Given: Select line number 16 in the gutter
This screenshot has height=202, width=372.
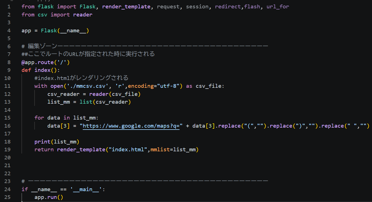Looking at the screenshot, I should click(x=8, y=126).
